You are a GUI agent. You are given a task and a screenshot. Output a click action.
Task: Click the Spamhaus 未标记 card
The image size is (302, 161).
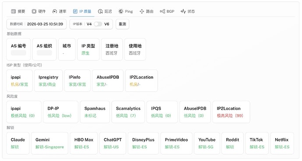pos(95,112)
